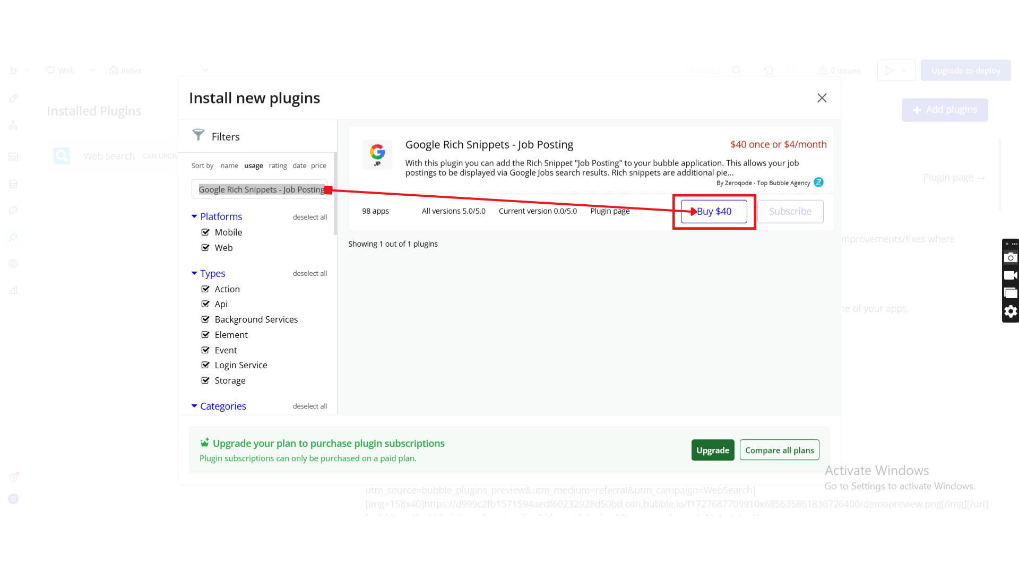Click the plugin search input field
1019x573 pixels.
click(x=259, y=189)
